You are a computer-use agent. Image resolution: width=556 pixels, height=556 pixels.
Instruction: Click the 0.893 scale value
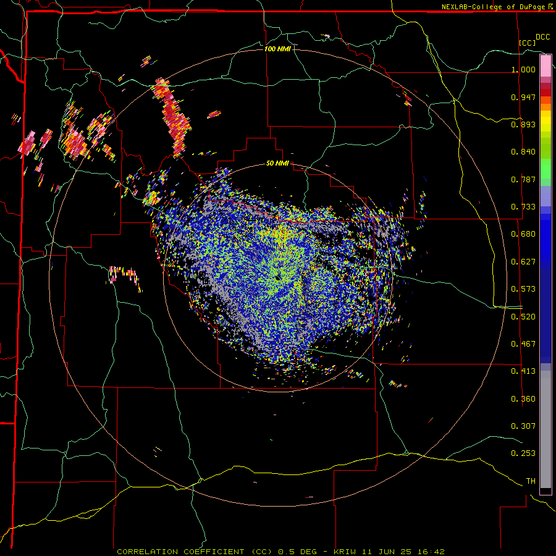523,124
